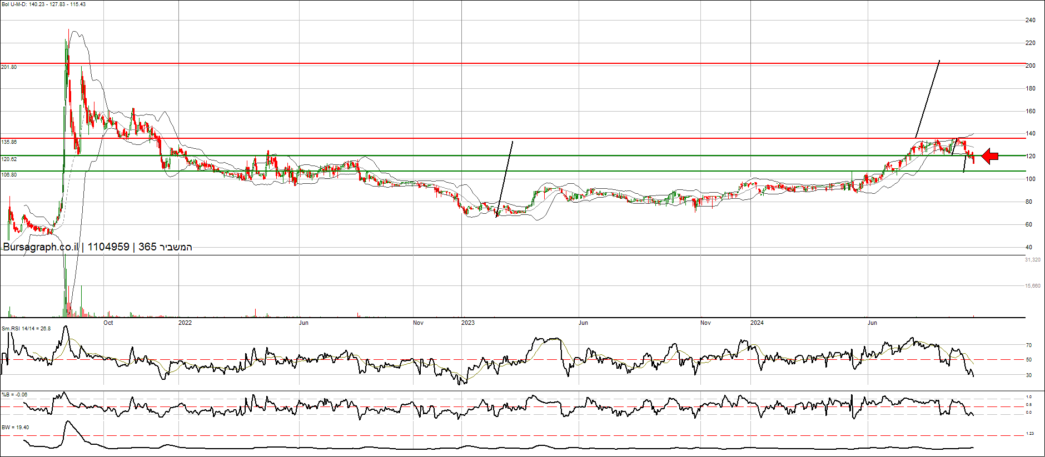This screenshot has height=457, width=1045.
Task: Click the red arrow marker near current price
Action: click(x=989, y=157)
